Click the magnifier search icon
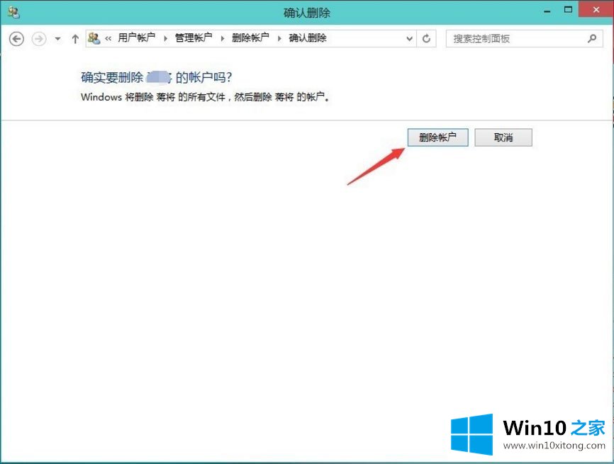The height and width of the screenshot is (464, 614). click(592, 38)
